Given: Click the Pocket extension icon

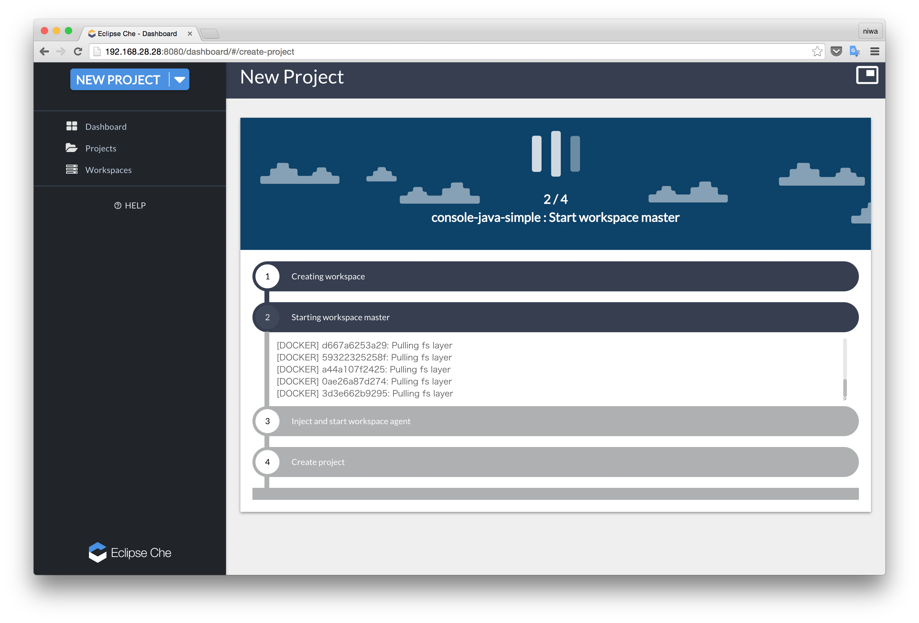Looking at the screenshot, I should coord(836,51).
